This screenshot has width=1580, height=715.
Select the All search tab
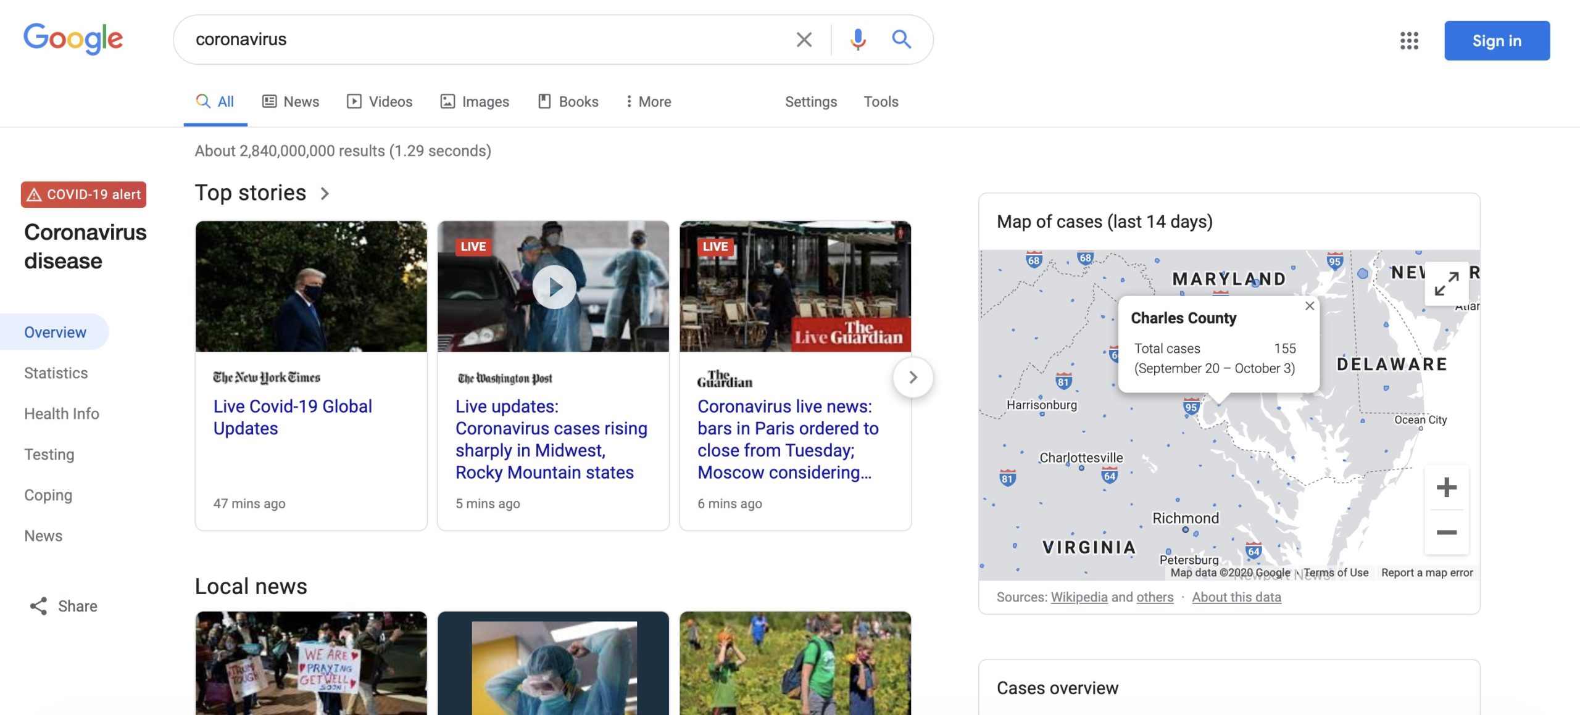[x=215, y=102]
